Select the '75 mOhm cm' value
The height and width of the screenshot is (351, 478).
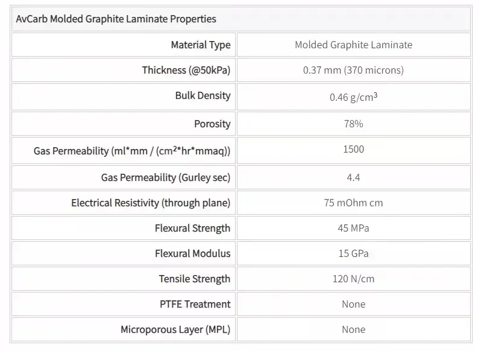pos(353,203)
